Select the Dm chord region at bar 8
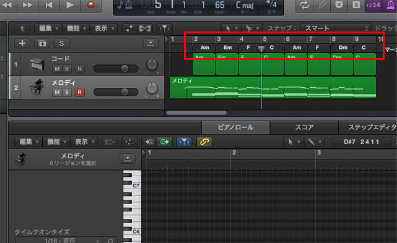 coord(341,64)
